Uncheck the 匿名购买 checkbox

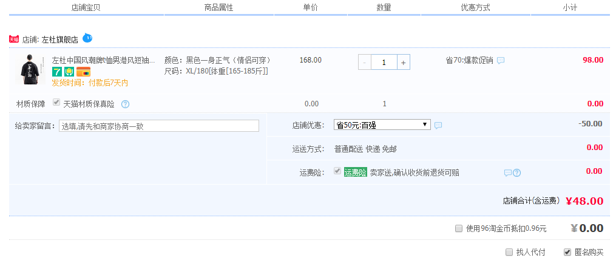coord(567,252)
